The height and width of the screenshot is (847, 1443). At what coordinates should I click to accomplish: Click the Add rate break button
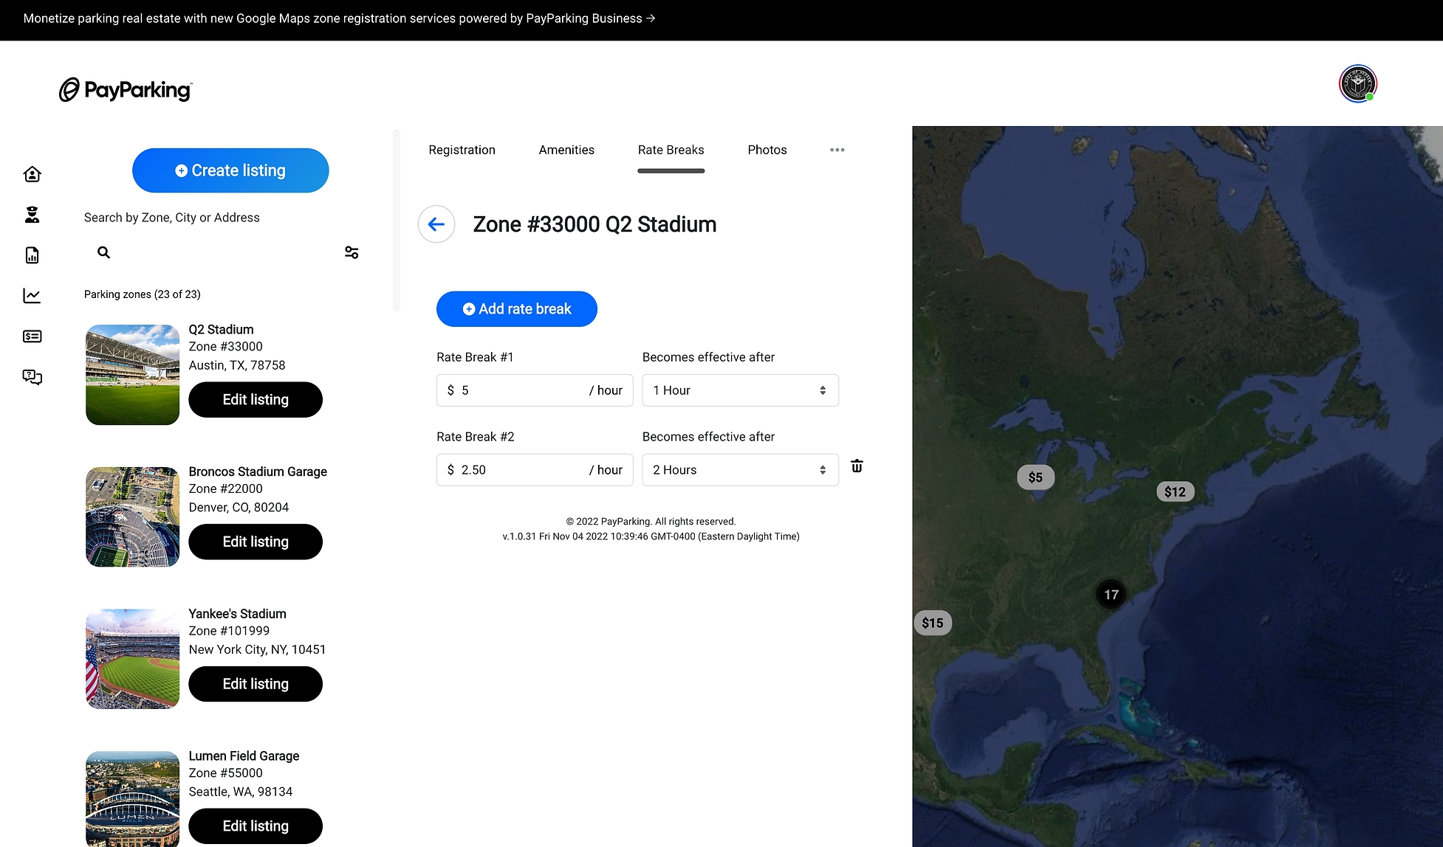coord(516,309)
